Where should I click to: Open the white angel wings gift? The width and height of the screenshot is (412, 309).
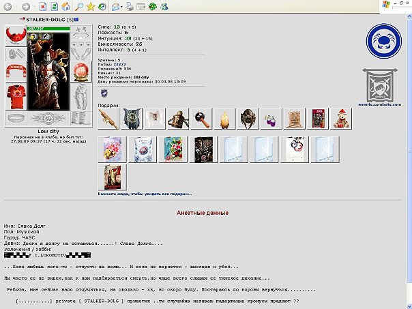[155, 119]
